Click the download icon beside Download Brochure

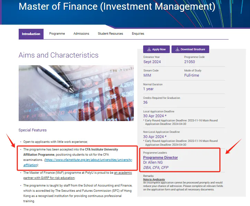point(177,49)
